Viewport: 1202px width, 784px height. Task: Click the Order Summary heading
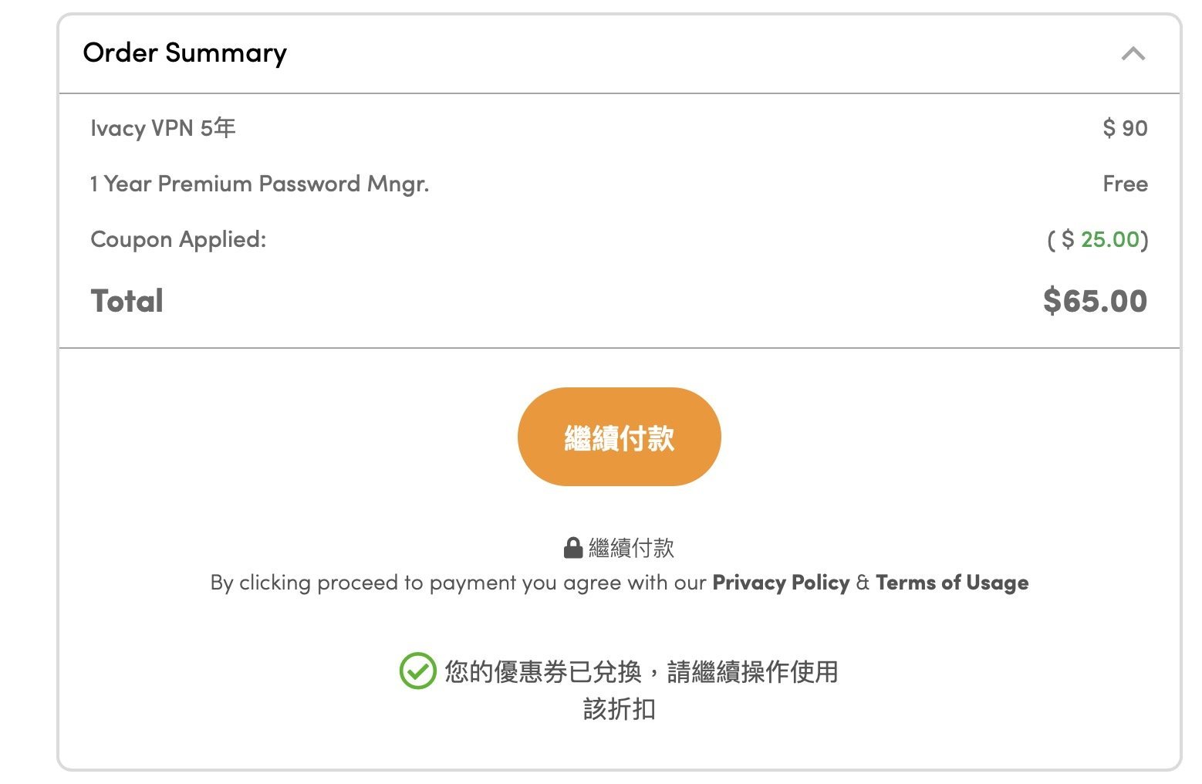(185, 52)
